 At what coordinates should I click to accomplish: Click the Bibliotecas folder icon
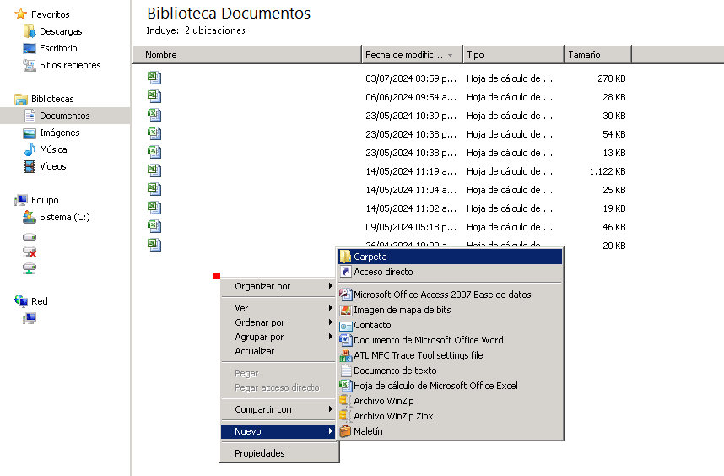coord(21,99)
